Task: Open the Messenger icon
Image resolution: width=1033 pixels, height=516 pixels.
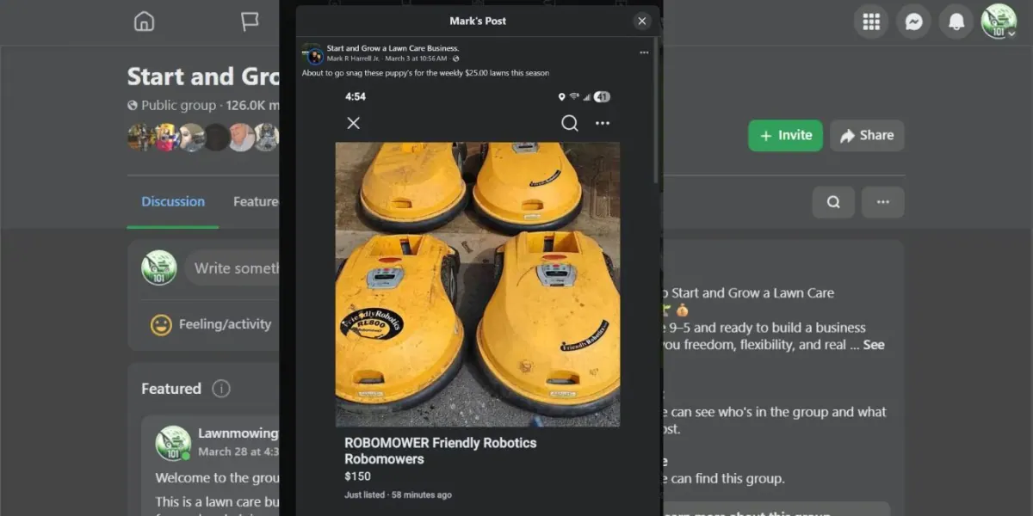Action: [913, 21]
